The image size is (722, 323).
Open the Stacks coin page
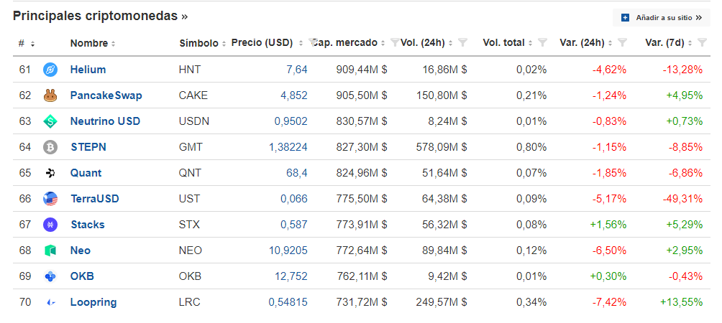[x=88, y=225]
